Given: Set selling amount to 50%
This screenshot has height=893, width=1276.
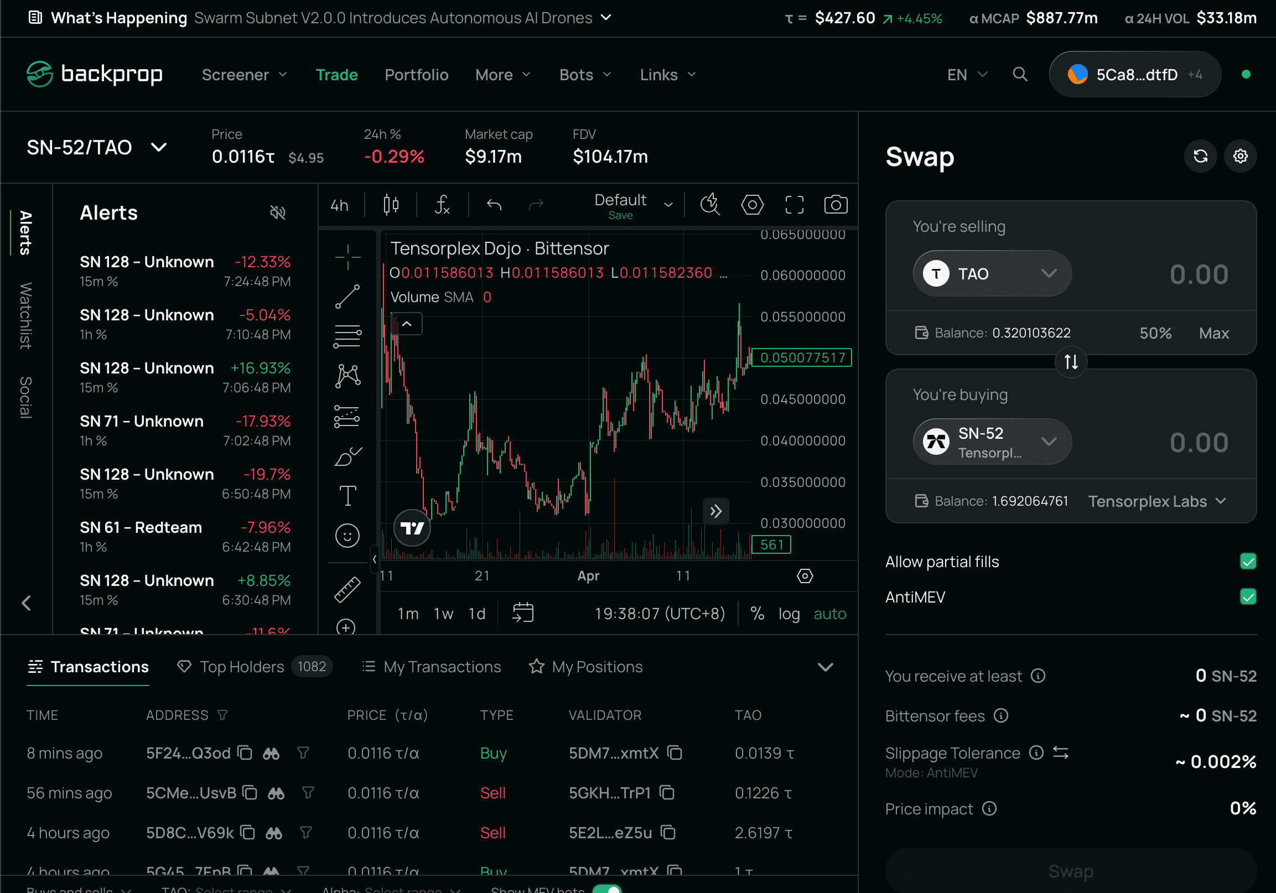Looking at the screenshot, I should point(1155,333).
